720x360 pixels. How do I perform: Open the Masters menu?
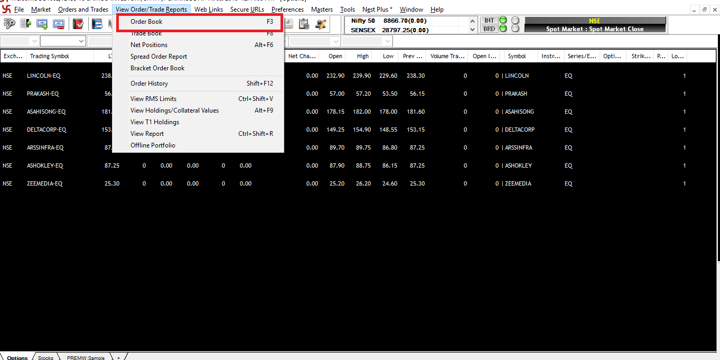click(322, 10)
